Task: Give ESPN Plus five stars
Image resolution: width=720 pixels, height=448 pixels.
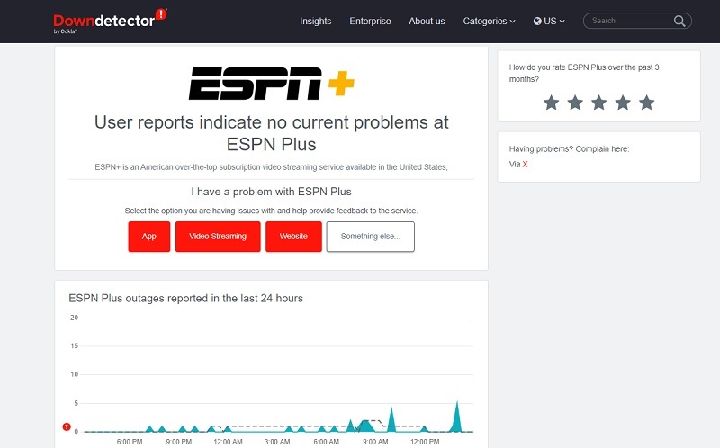Action: pos(646,103)
